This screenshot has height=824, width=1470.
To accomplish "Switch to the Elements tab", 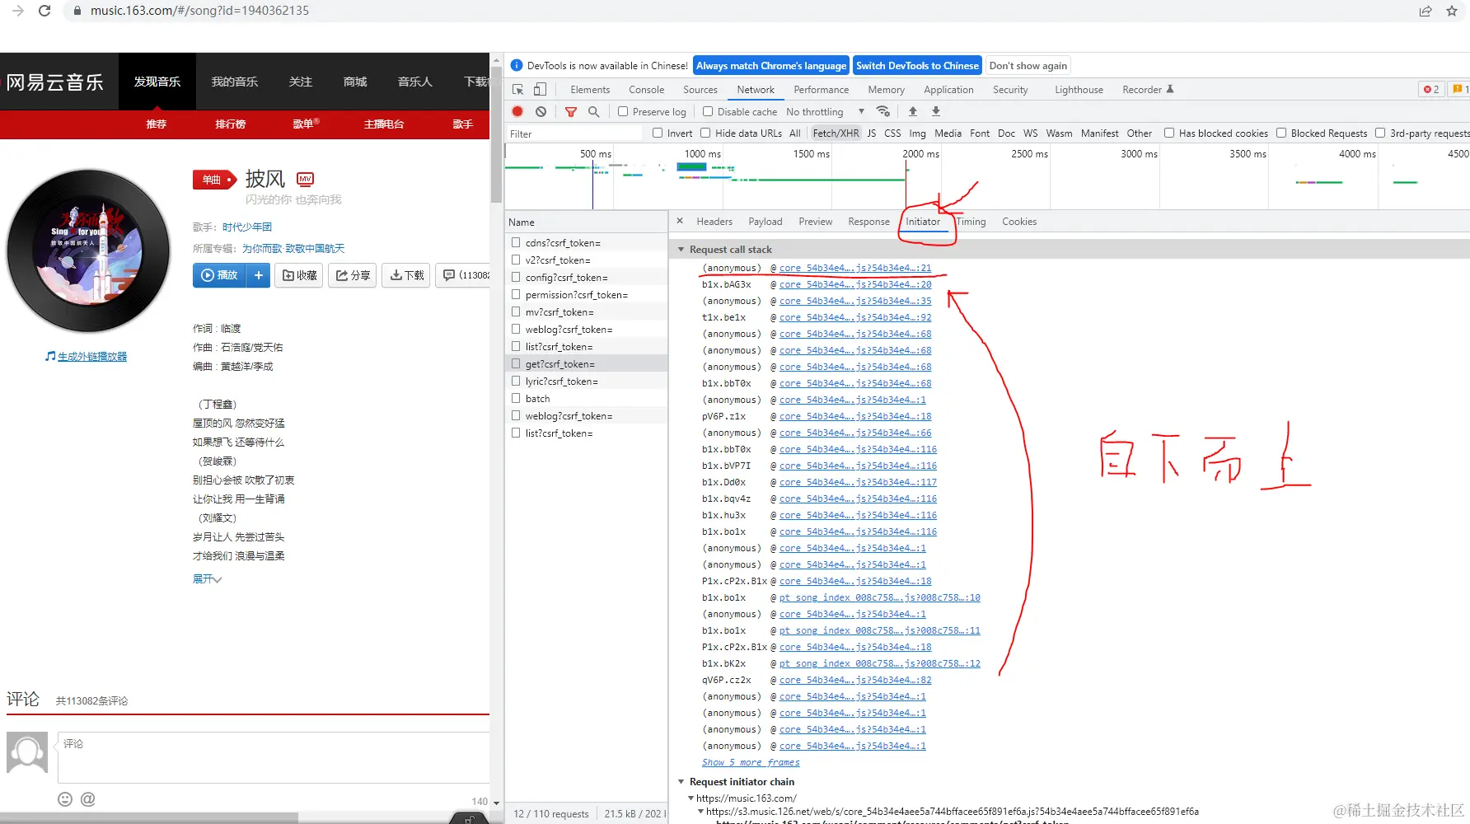I will [590, 89].
